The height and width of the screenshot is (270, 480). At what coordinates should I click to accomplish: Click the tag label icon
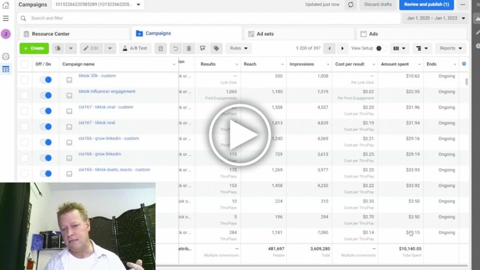click(217, 48)
